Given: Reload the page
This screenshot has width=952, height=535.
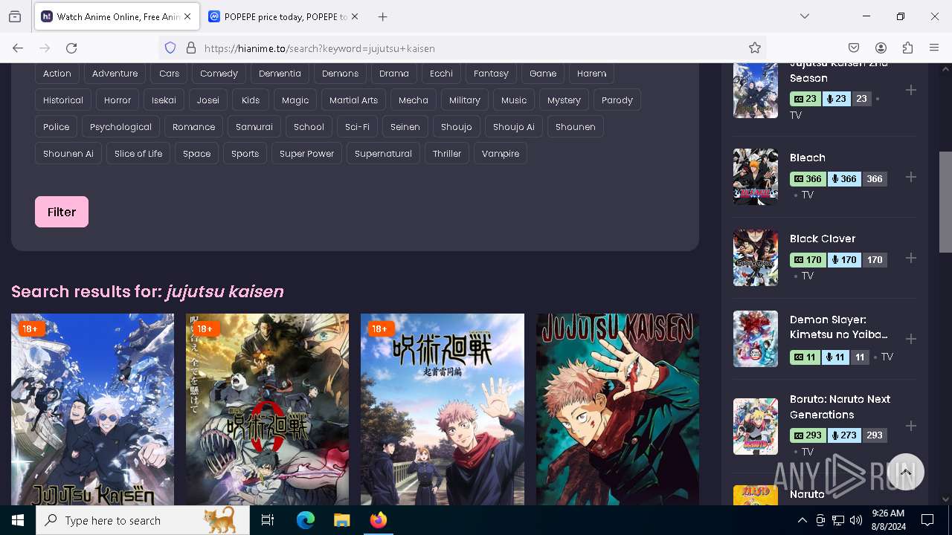Looking at the screenshot, I should (x=71, y=48).
